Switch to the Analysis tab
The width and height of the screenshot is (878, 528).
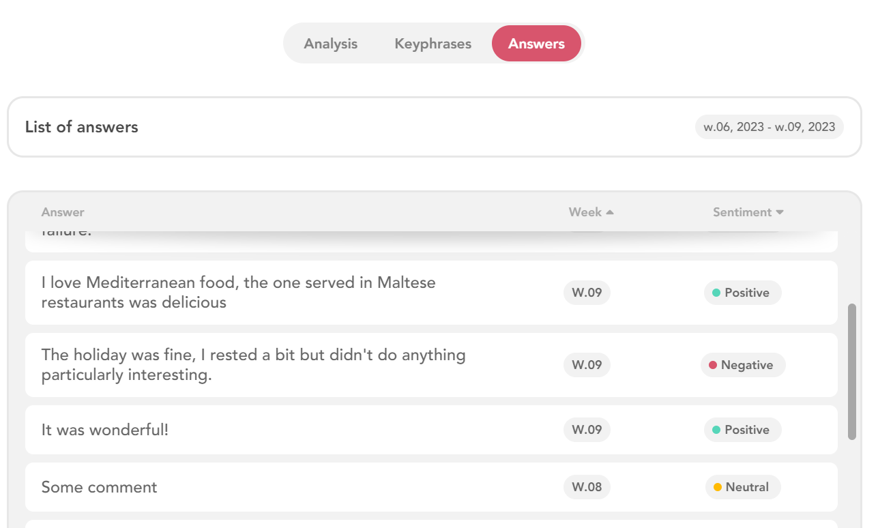[x=331, y=44]
